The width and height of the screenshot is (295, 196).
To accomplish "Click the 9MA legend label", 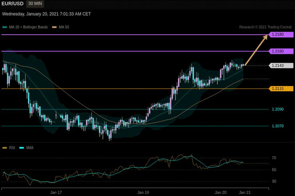I will pyautogui.click(x=30, y=148).
